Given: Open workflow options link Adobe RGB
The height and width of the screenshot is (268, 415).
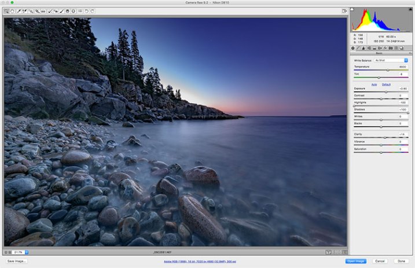Looking at the screenshot, I should coord(200,262).
